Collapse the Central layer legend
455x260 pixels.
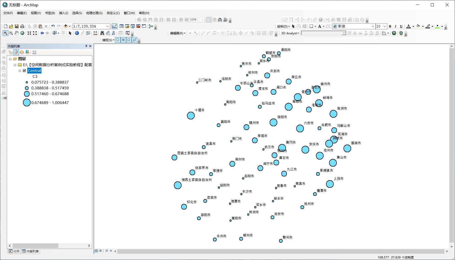20,71
